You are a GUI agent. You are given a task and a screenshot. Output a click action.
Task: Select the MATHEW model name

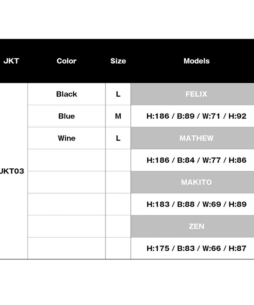pyautogui.click(x=197, y=138)
